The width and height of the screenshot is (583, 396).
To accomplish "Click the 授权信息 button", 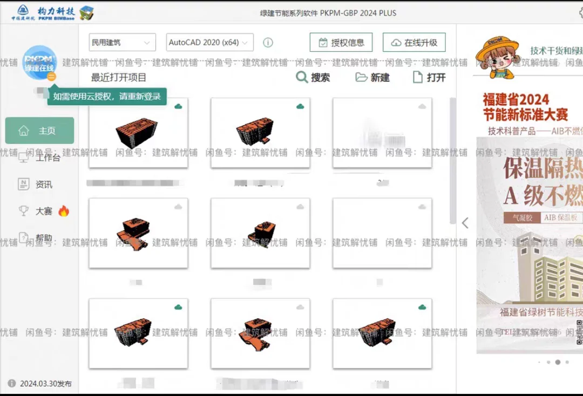I will coord(341,42).
